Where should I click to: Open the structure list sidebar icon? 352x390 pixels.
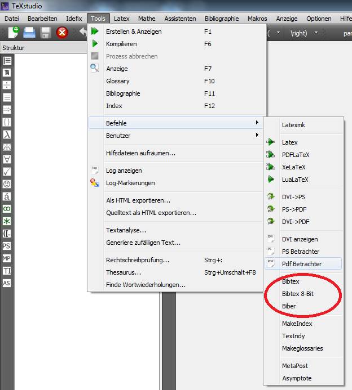(7, 60)
